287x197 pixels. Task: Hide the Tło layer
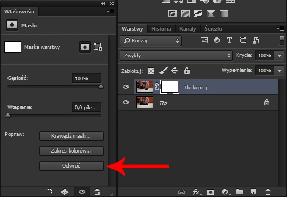[x=126, y=102]
